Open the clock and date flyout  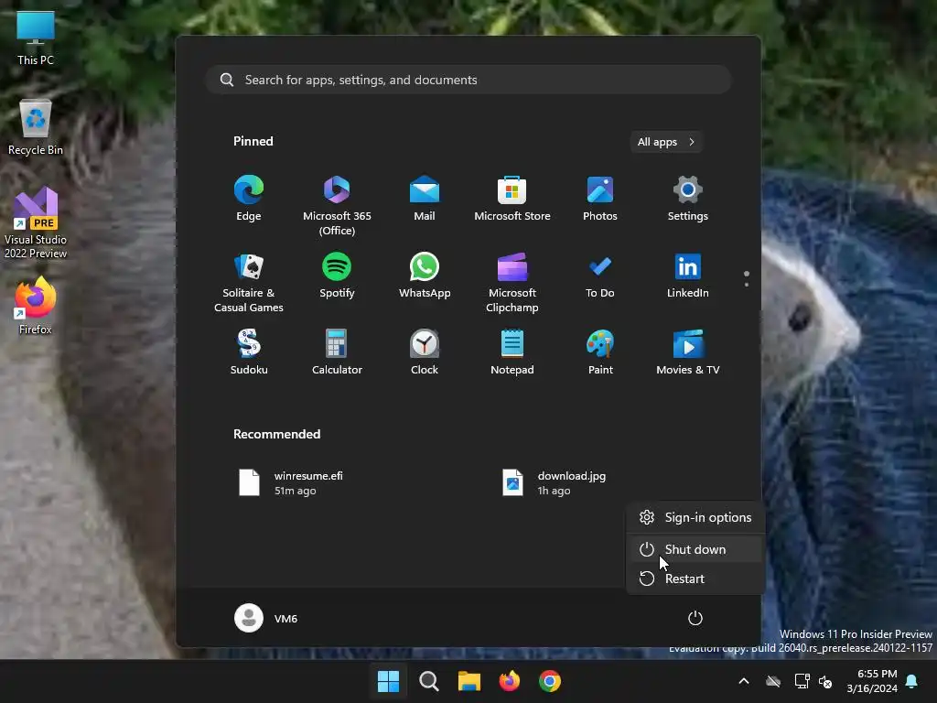(872, 681)
